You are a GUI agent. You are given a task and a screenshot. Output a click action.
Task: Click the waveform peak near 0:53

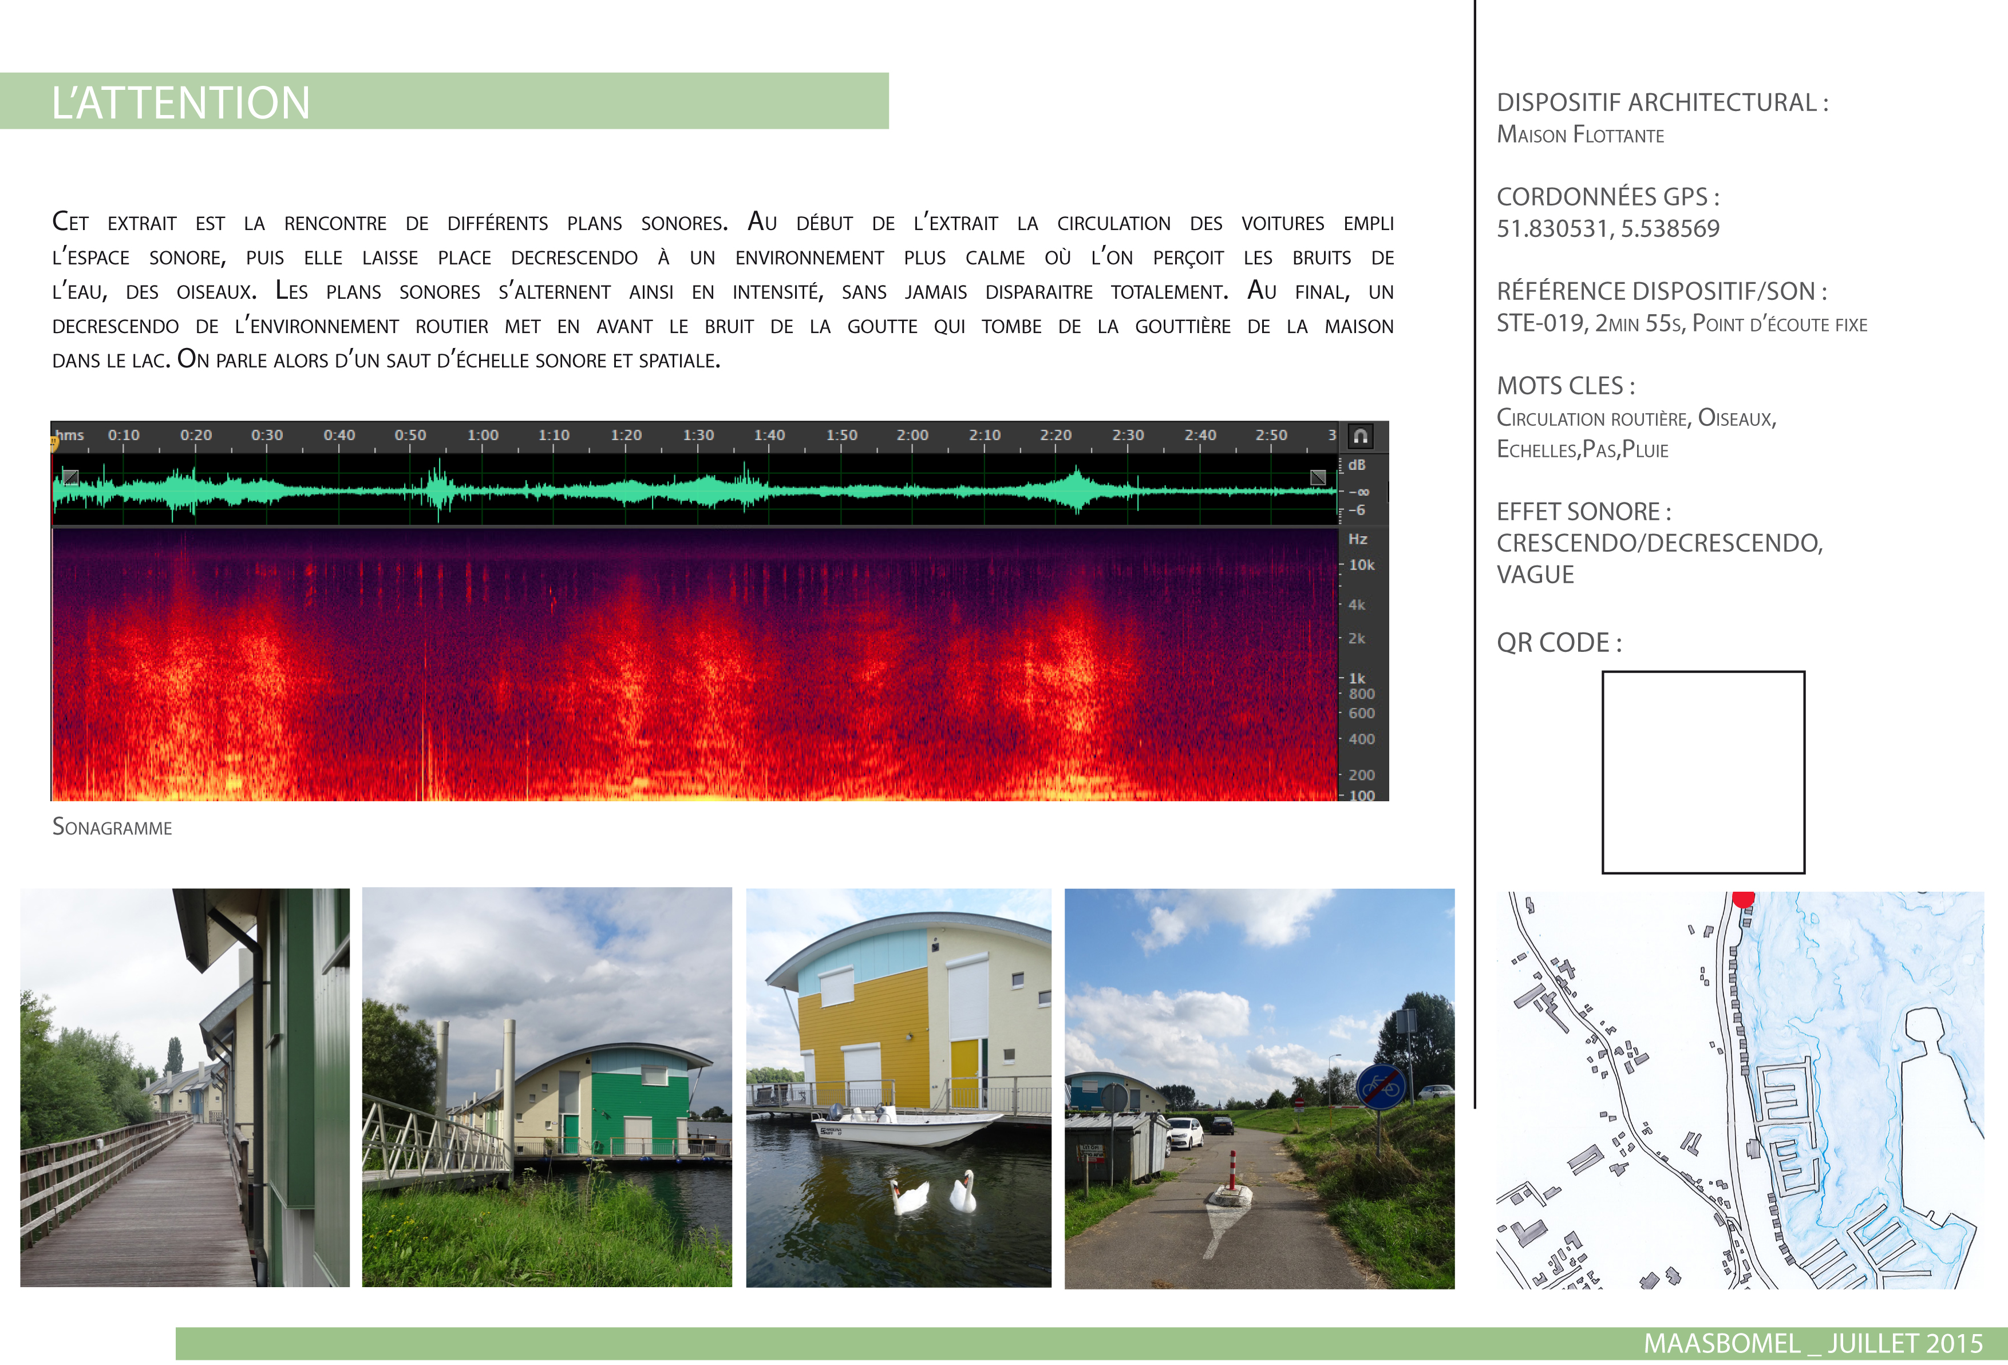point(439,490)
